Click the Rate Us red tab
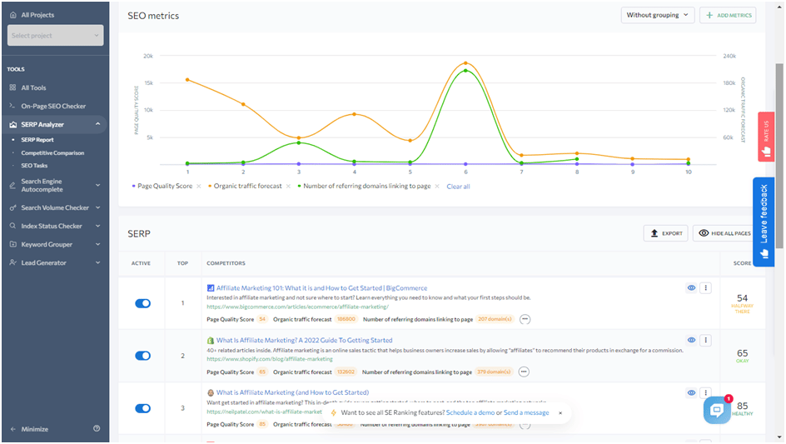The height and width of the screenshot is (444, 786). click(x=766, y=137)
